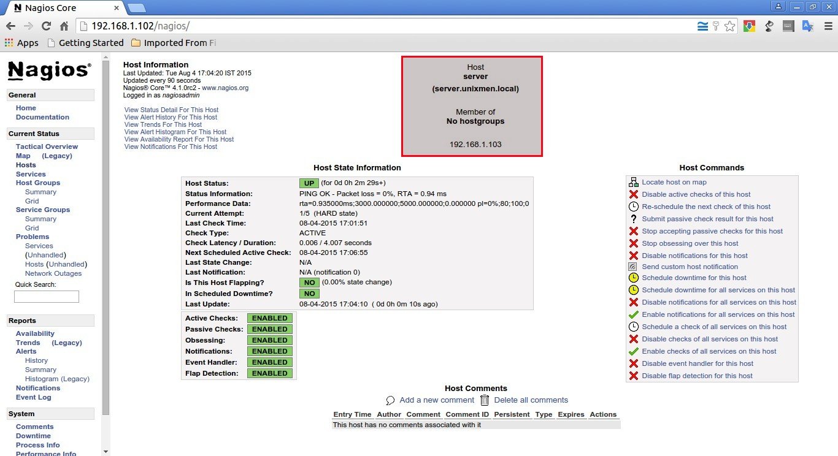This screenshot has width=838, height=456.
Task: Click the question mark icon for passive check result
Action: (634, 219)
